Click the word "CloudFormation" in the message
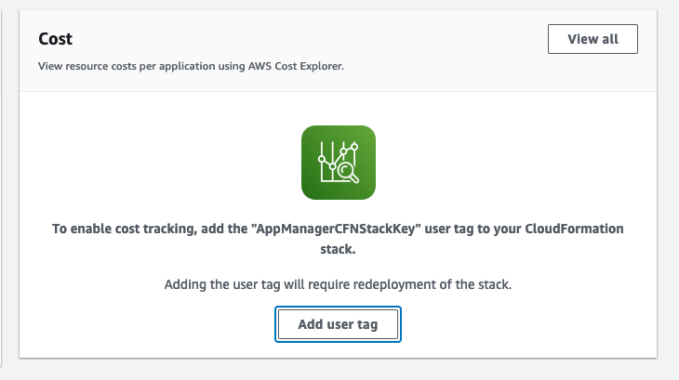Screen dimensions: 679x380 pyautogui.click(x=576, y=229)
